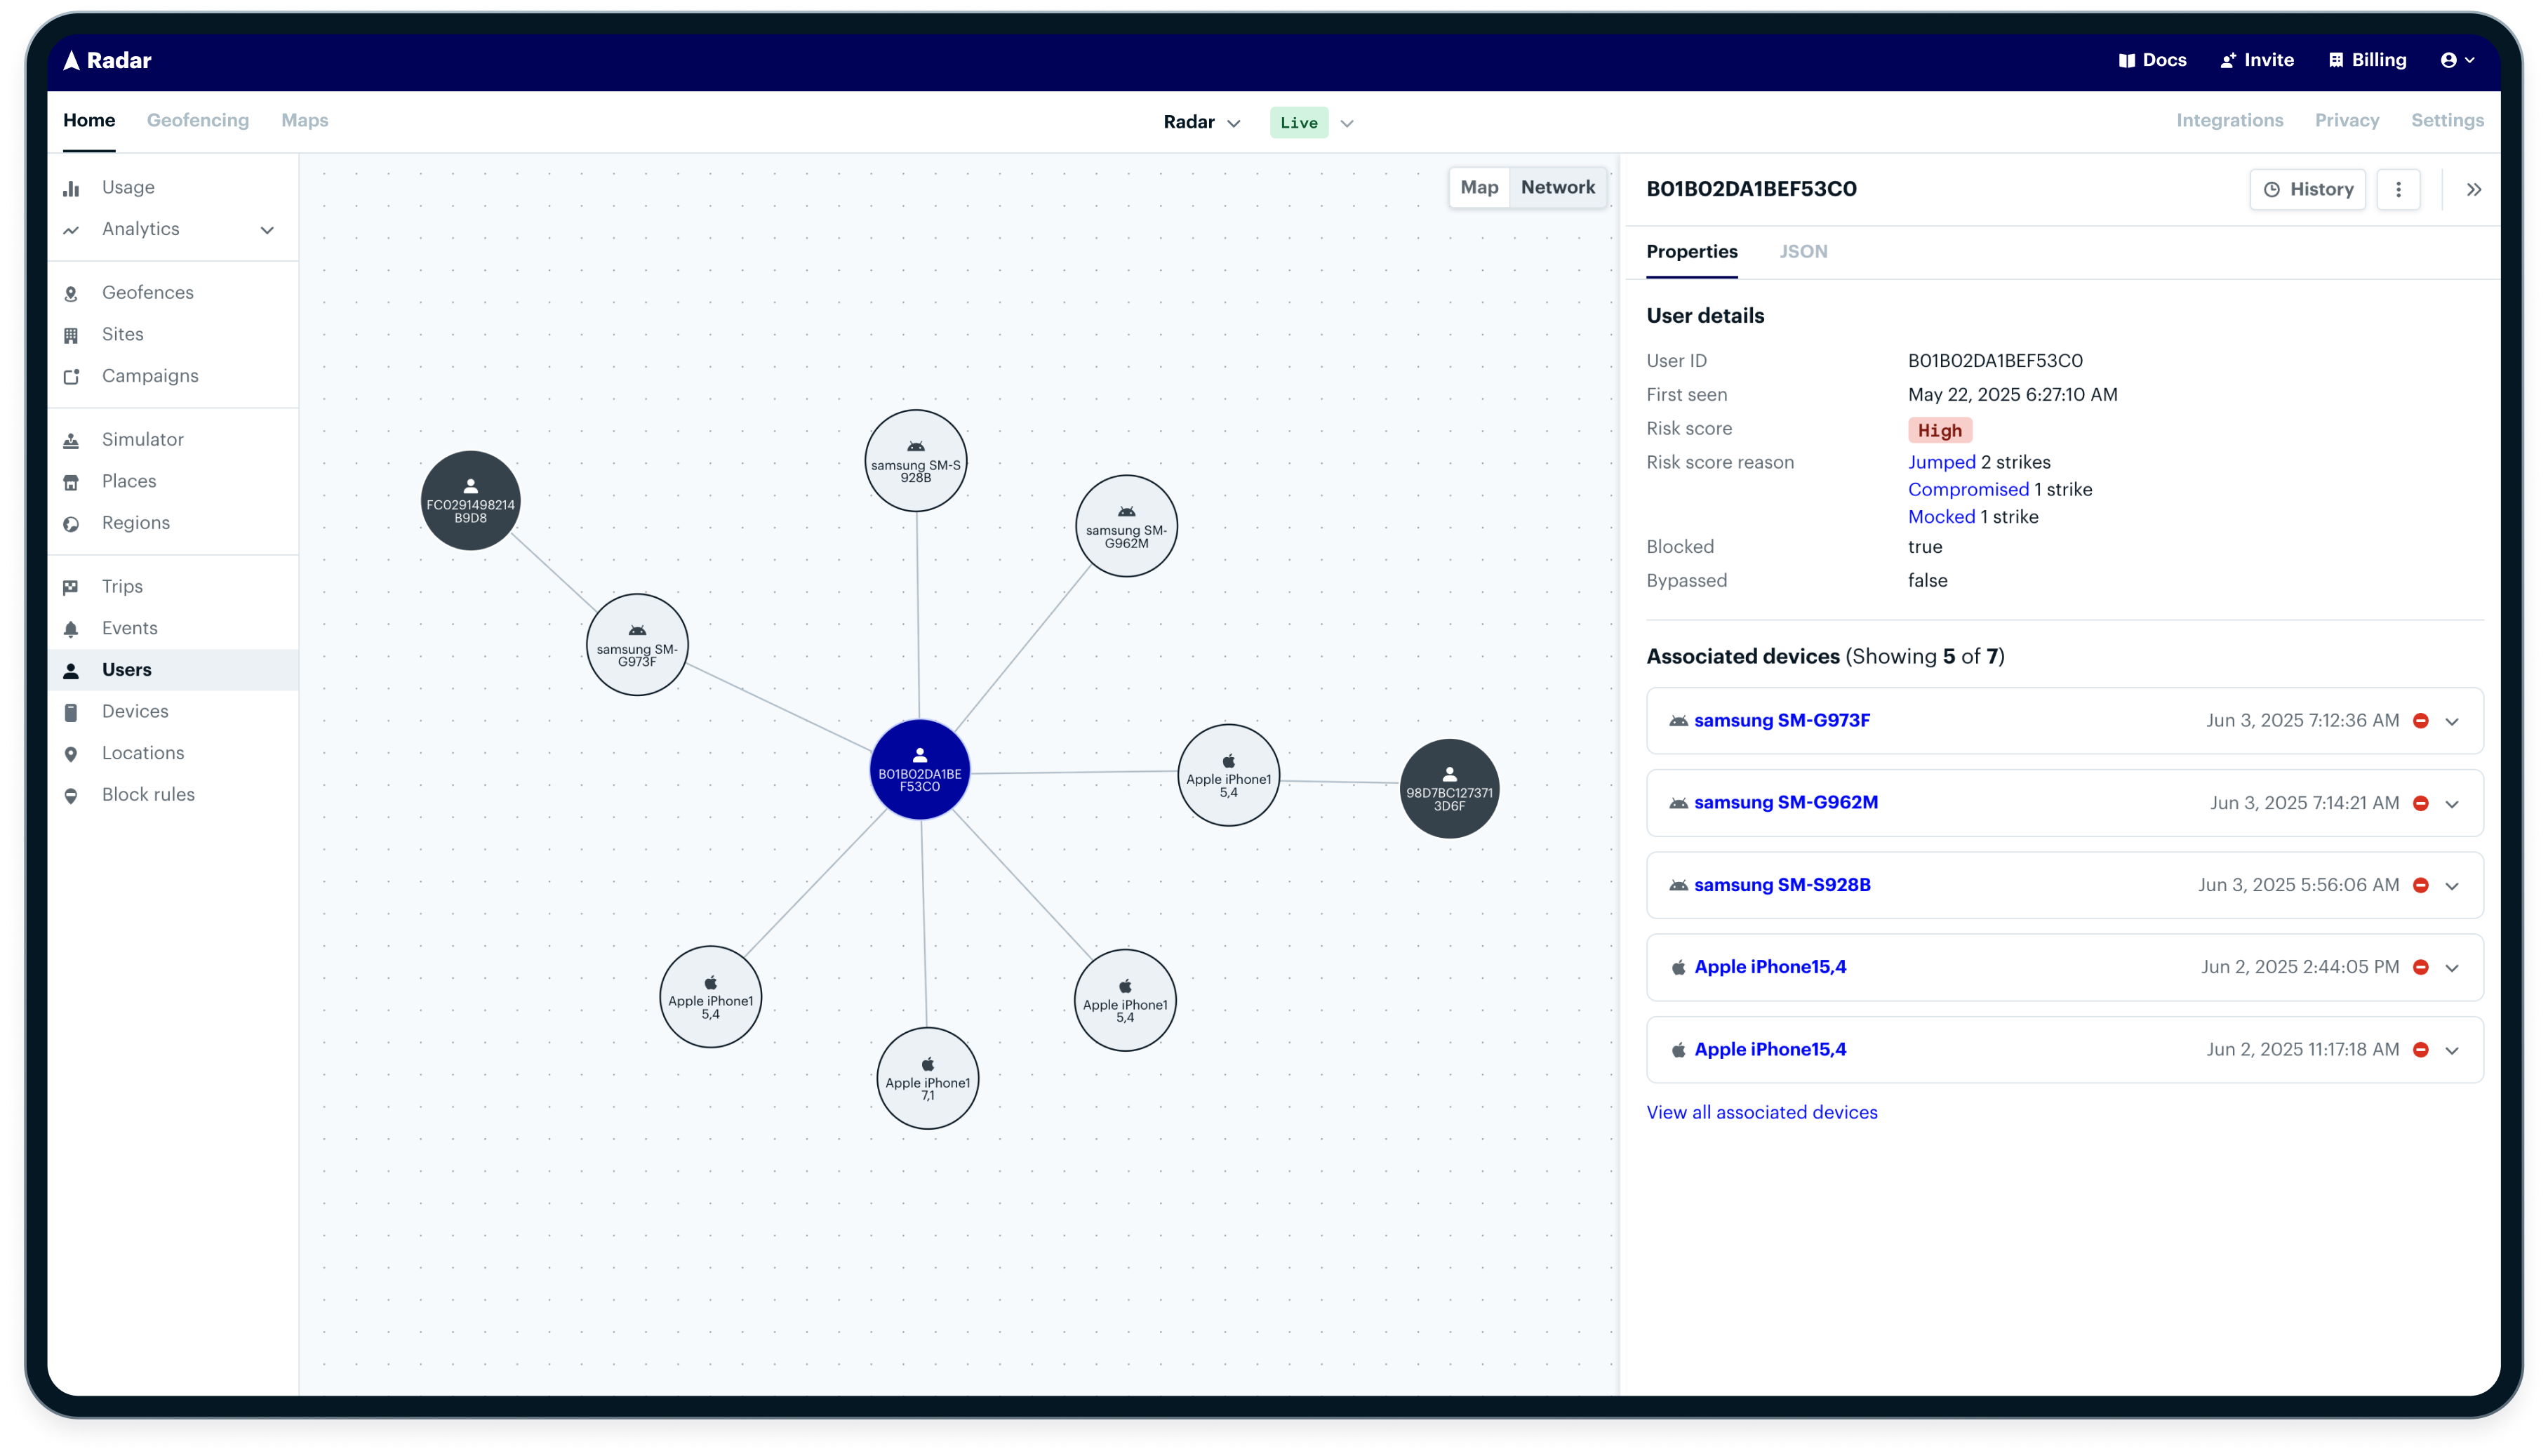The image size is (2548, 1456).
Task: Click the more options vertical dots
Action: coord(2398,189)
